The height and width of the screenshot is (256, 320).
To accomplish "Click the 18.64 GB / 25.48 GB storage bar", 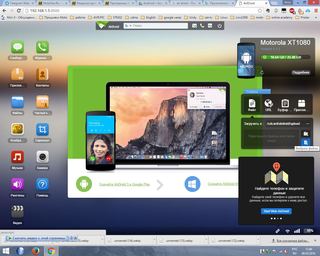I will click(x=285, y=57).
